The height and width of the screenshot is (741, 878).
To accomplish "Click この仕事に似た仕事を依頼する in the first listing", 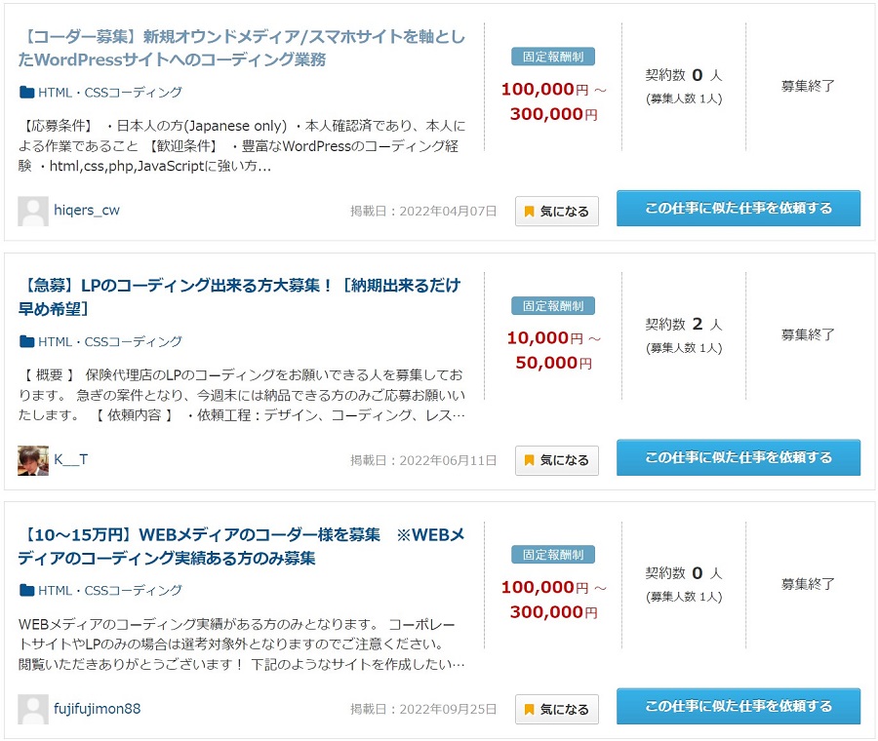I will click(738, 209).
